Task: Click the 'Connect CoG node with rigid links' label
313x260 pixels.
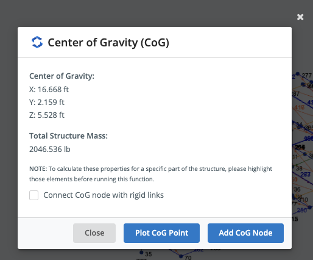Action: (104, 195)
